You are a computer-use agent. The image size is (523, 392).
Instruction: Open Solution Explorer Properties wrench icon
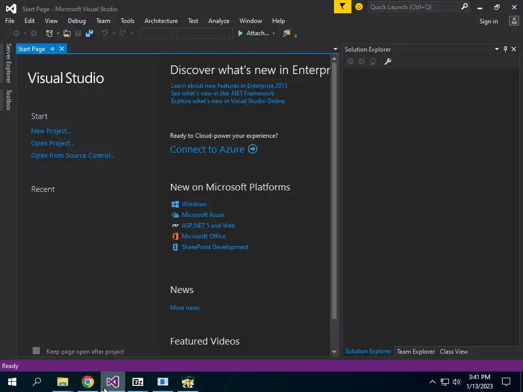tap(388, 61)
